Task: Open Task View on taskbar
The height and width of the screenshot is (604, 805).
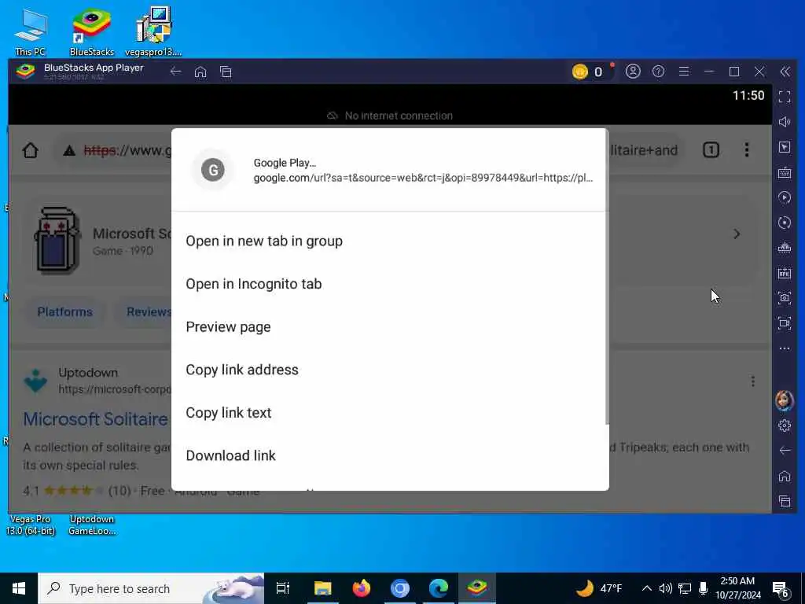Action: (283, 588)
